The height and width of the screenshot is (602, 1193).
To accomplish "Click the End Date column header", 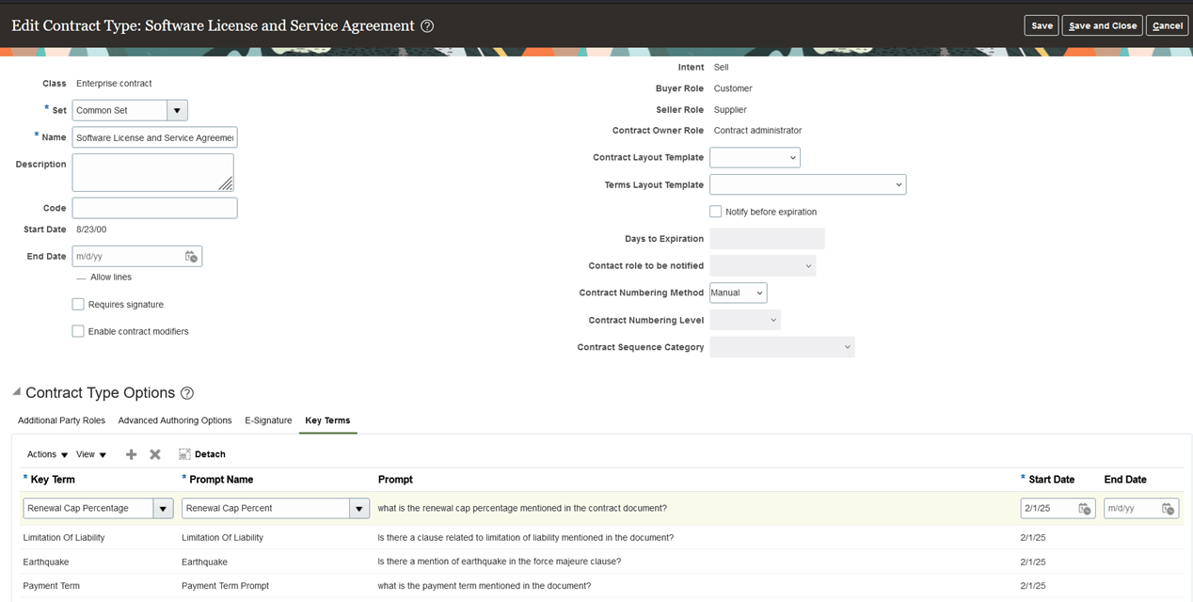I will point(1125,480).
